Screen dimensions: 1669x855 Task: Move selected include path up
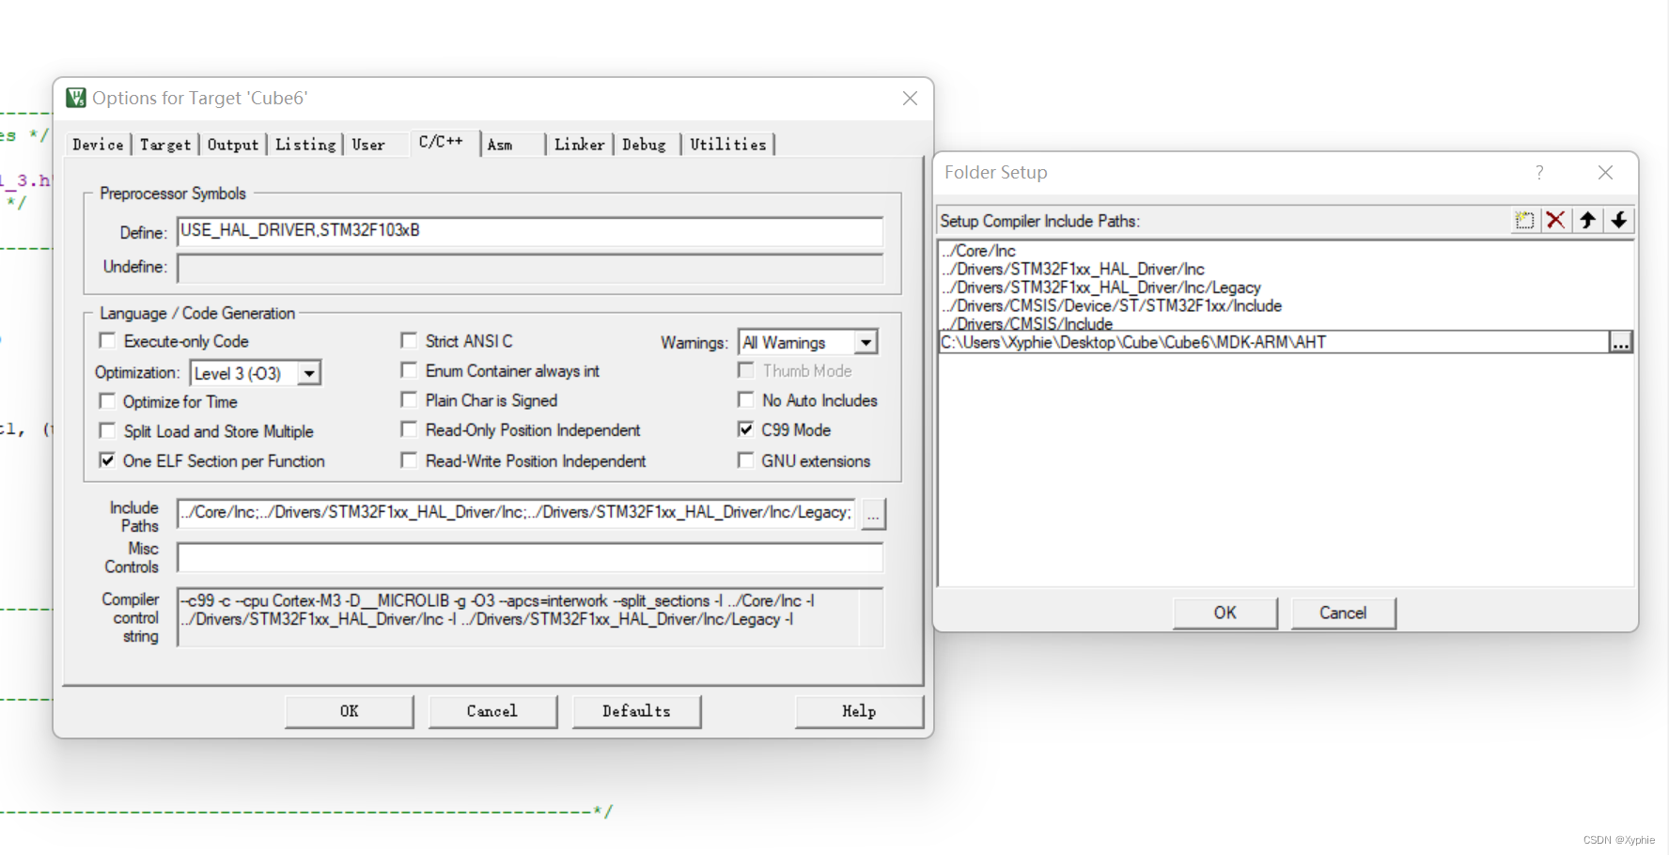click(1587, 221)
